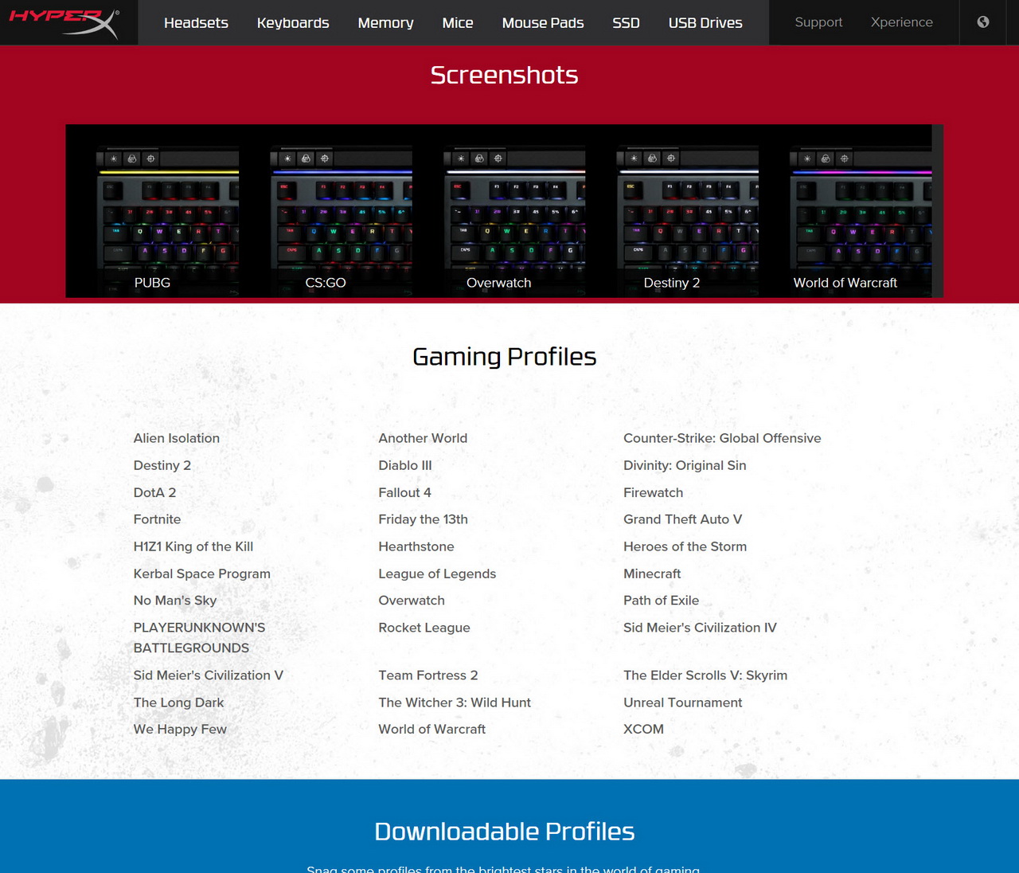This screenshot has height=873, width=1019.
Task: Select Friday the 13th profile
Action: (424, 519)
